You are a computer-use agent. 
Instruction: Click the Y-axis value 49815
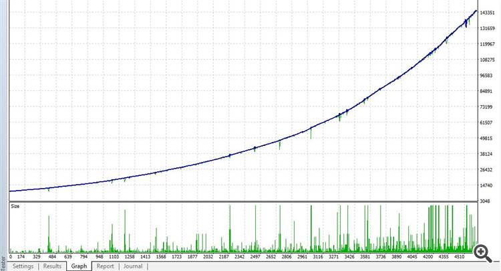(x=486, y=139)
